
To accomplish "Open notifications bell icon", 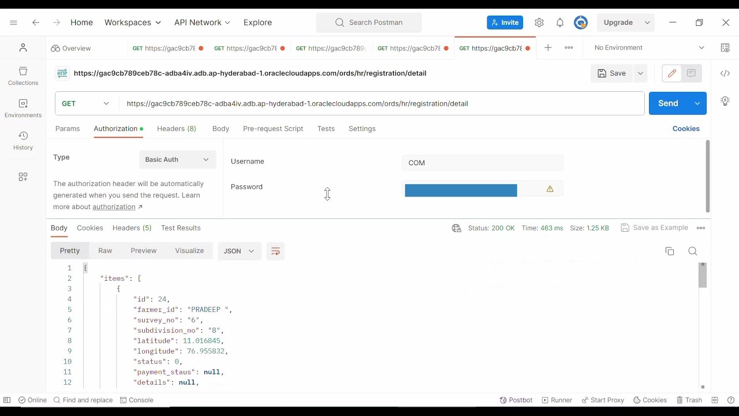I will pyautogui.click(x=560, y=23).
